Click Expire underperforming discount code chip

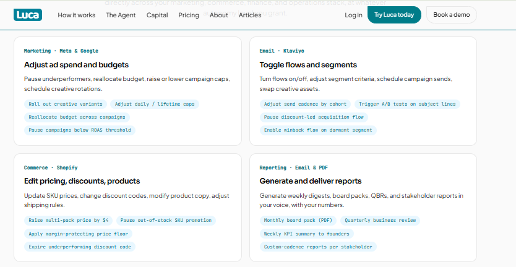click(x=80, y=247)
